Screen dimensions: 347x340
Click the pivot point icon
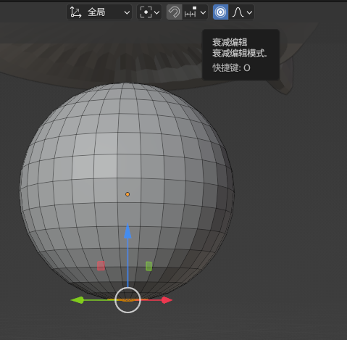coord(146,12)
